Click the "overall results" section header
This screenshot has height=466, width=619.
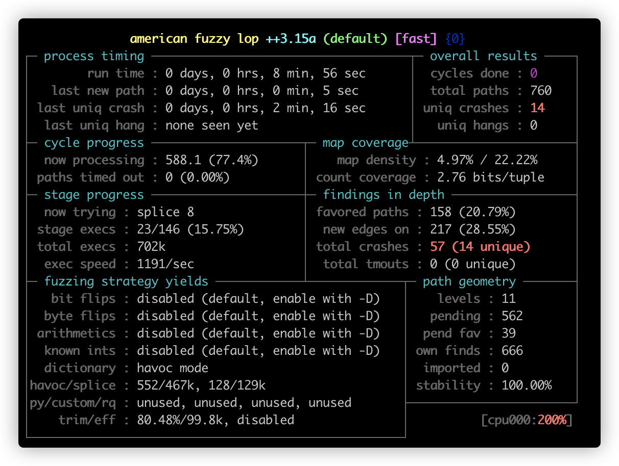484,56
